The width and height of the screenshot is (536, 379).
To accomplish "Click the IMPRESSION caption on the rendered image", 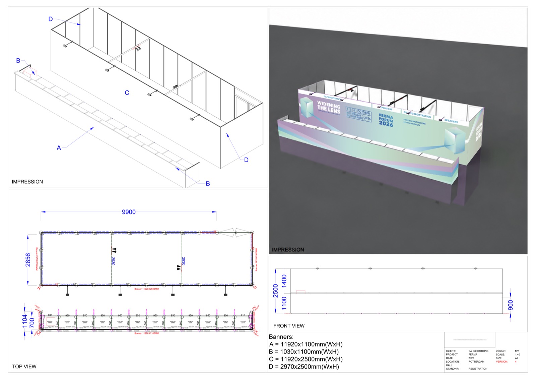I will pyautogui.click(x=288, y=250).
